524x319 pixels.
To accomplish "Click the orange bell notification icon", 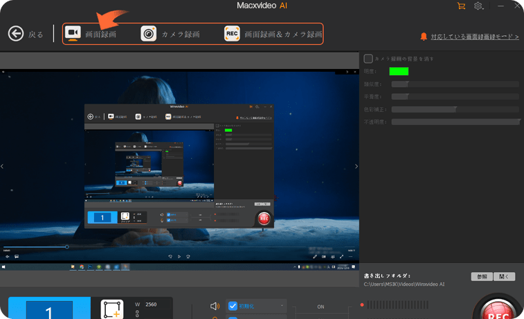I will click(x=424, y=37).
